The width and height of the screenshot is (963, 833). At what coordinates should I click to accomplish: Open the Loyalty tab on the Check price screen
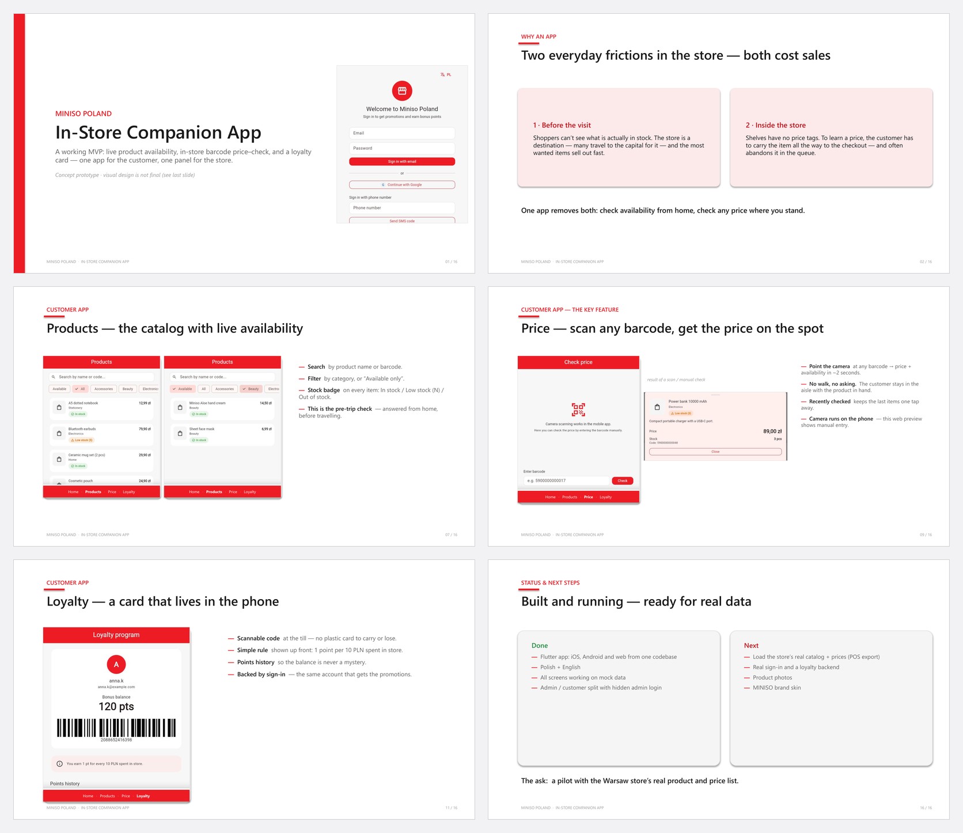pyautogui.click(x=605, y=497)
